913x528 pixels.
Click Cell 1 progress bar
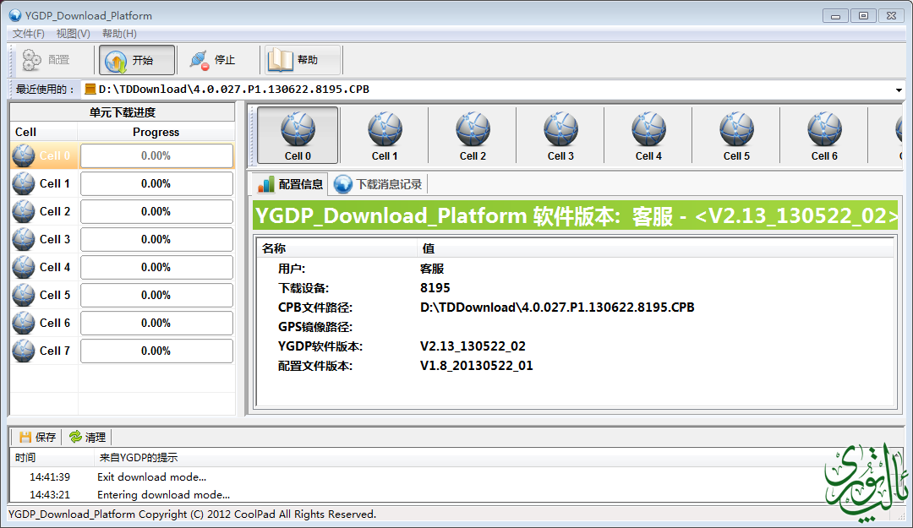click(156, 184)
